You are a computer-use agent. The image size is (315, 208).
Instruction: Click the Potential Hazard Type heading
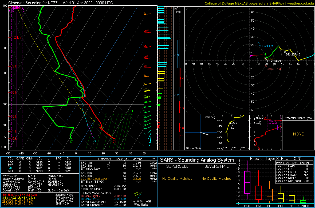[x=298, y=118]
